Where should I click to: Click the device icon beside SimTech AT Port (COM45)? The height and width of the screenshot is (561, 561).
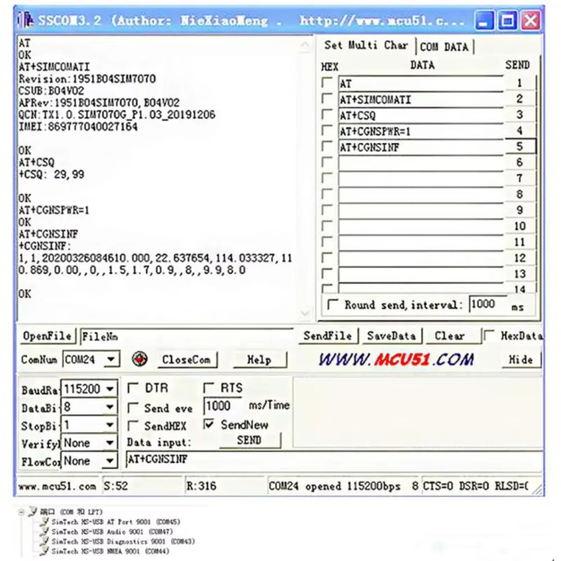(x=45, y=522)
